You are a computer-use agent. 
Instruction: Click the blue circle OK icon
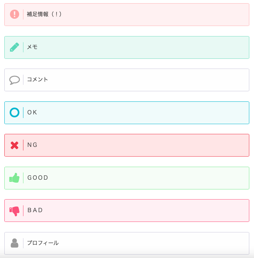[14, 113]
